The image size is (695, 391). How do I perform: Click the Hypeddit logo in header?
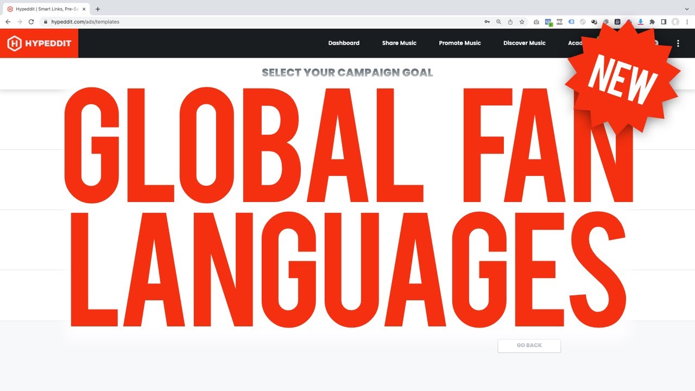[x=39, y=43]
